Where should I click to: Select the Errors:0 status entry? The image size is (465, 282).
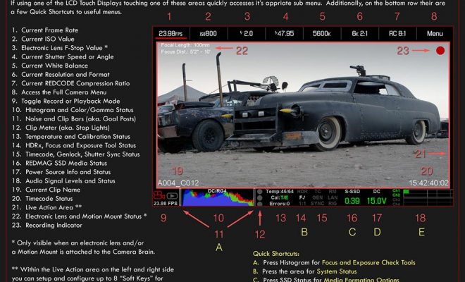280,204
